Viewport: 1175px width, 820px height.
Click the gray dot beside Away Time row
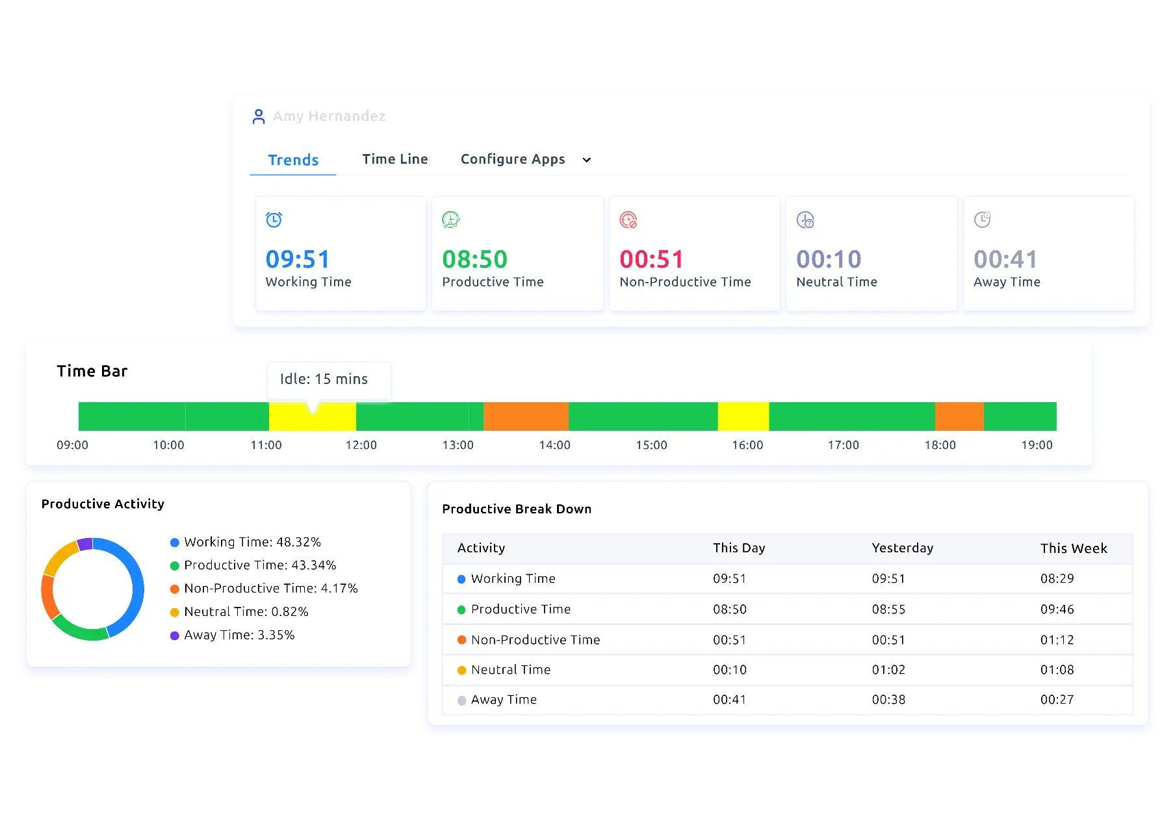click(x=461, y=700)
